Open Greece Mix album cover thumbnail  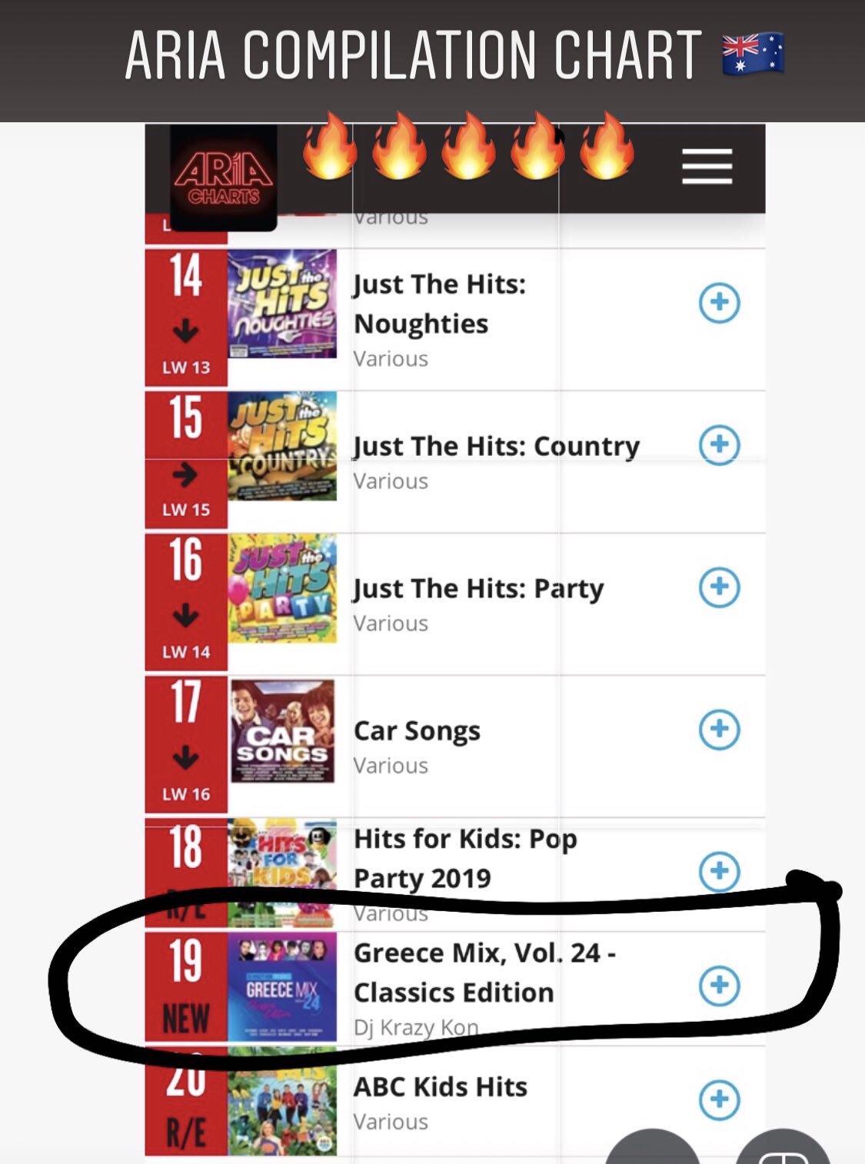pyautogui.click(x=282, y=986)
